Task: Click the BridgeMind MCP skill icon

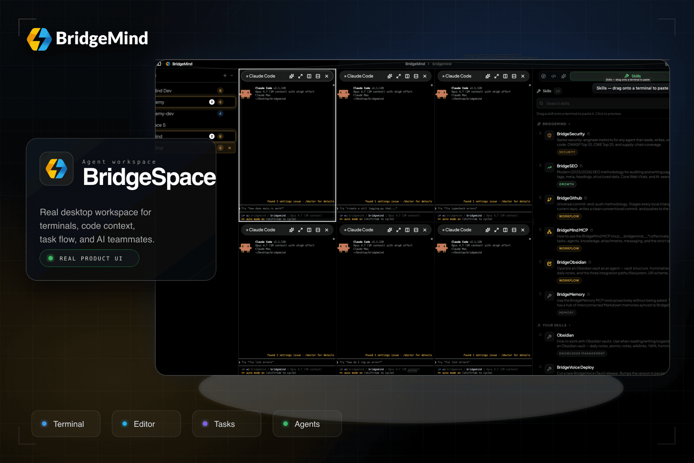Action: [x=549, y=231]
